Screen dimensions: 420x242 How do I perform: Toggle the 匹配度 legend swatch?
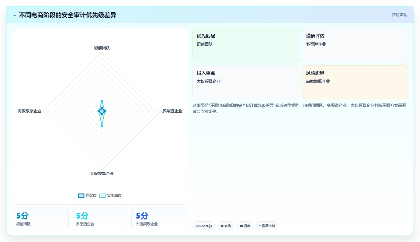[x=81, y=195]
